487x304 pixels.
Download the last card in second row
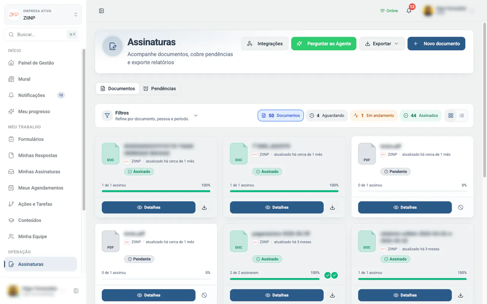(x=461, y=295)
